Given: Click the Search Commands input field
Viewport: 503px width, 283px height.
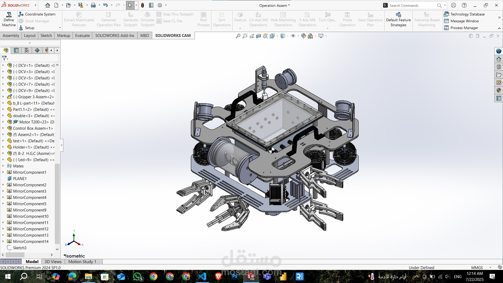Looking at the screenshot, I should pyautogui.click(x=411, y=5).
